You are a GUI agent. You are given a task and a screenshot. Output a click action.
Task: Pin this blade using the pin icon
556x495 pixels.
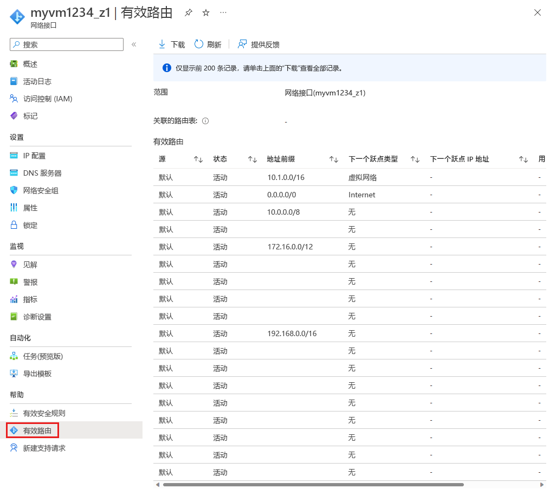pos(188,13)
